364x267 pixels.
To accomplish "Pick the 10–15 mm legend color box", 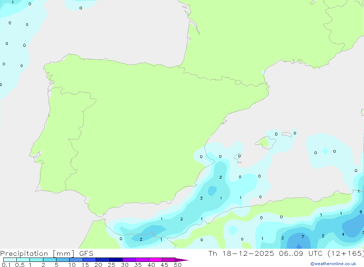I will coord(76,260).
